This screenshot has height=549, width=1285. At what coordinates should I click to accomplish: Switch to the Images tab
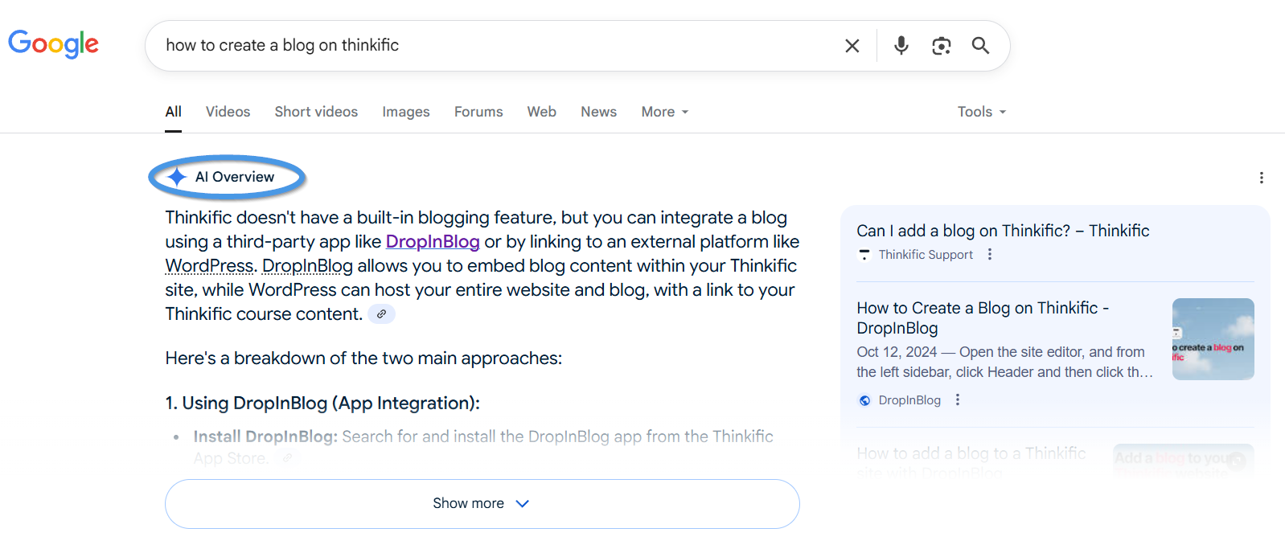click(406, 112)
